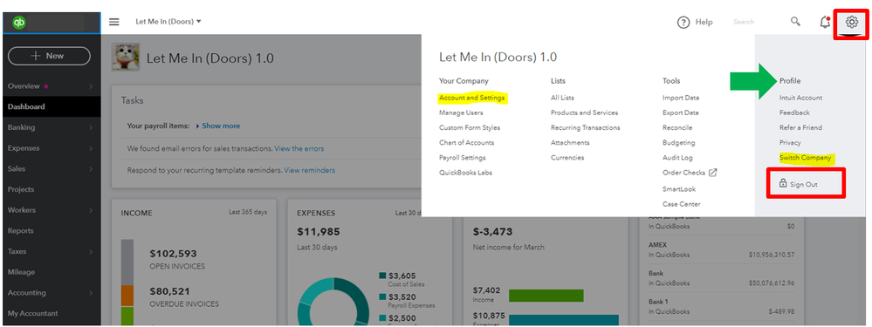Click the gray open invoices bar segment
This screenshot has height=327, width=872.
pyautogui.click(x=127, y=262)
